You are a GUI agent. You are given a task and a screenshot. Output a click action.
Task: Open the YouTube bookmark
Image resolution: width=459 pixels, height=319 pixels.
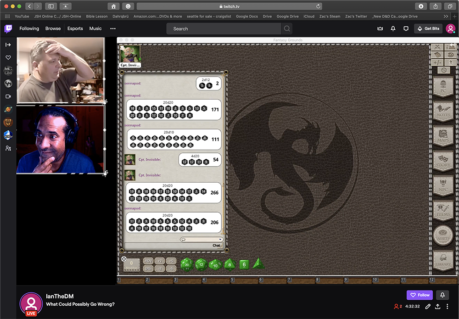22,17
